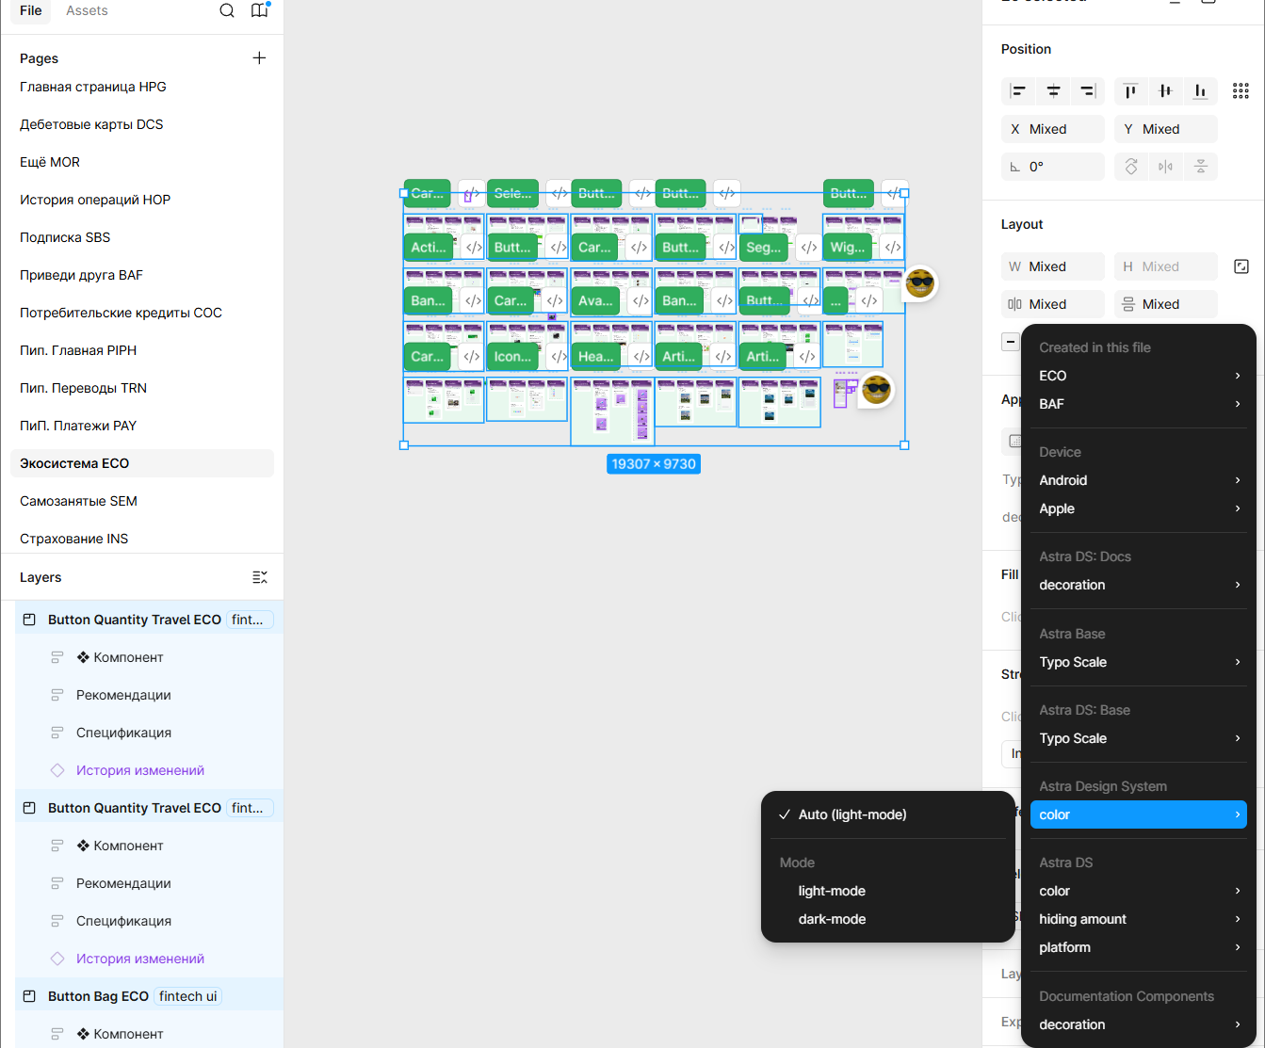Open the tidy up grid icon

(1241, 91)
